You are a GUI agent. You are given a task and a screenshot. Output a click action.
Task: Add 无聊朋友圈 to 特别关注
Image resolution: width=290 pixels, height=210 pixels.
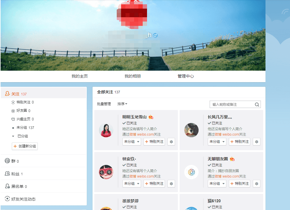click(x=240, y=184)
